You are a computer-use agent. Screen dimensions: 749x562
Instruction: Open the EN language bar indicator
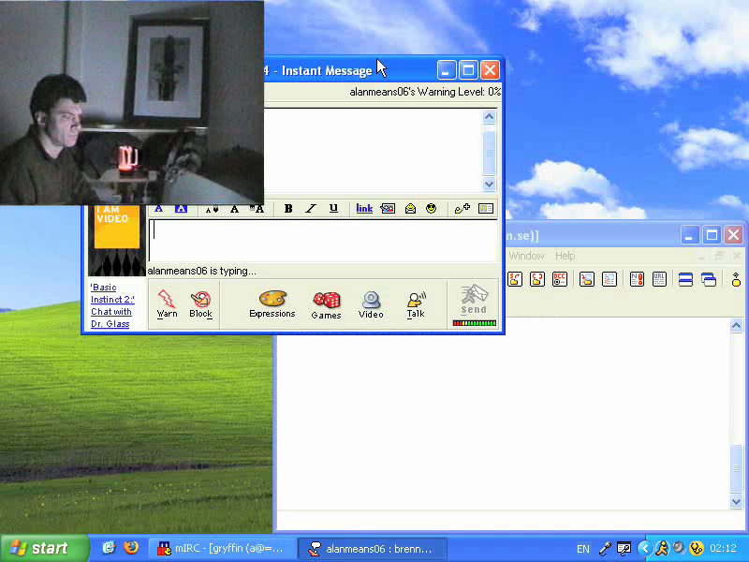pos(582,549)
